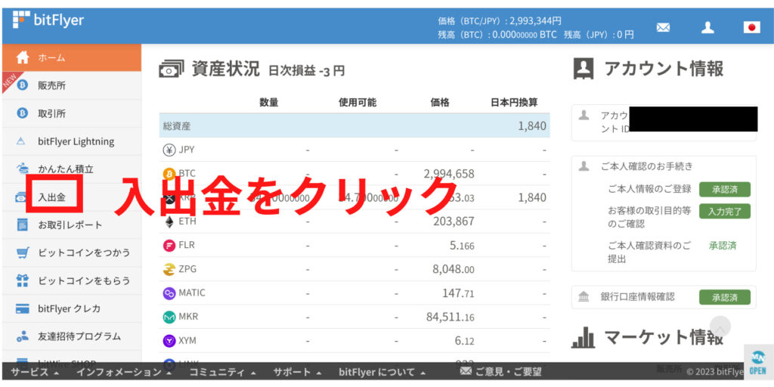The height and width of the screenshot is (387, 774).
Task: Click the ZPG price 8,048.00
Action: [454, 270]
